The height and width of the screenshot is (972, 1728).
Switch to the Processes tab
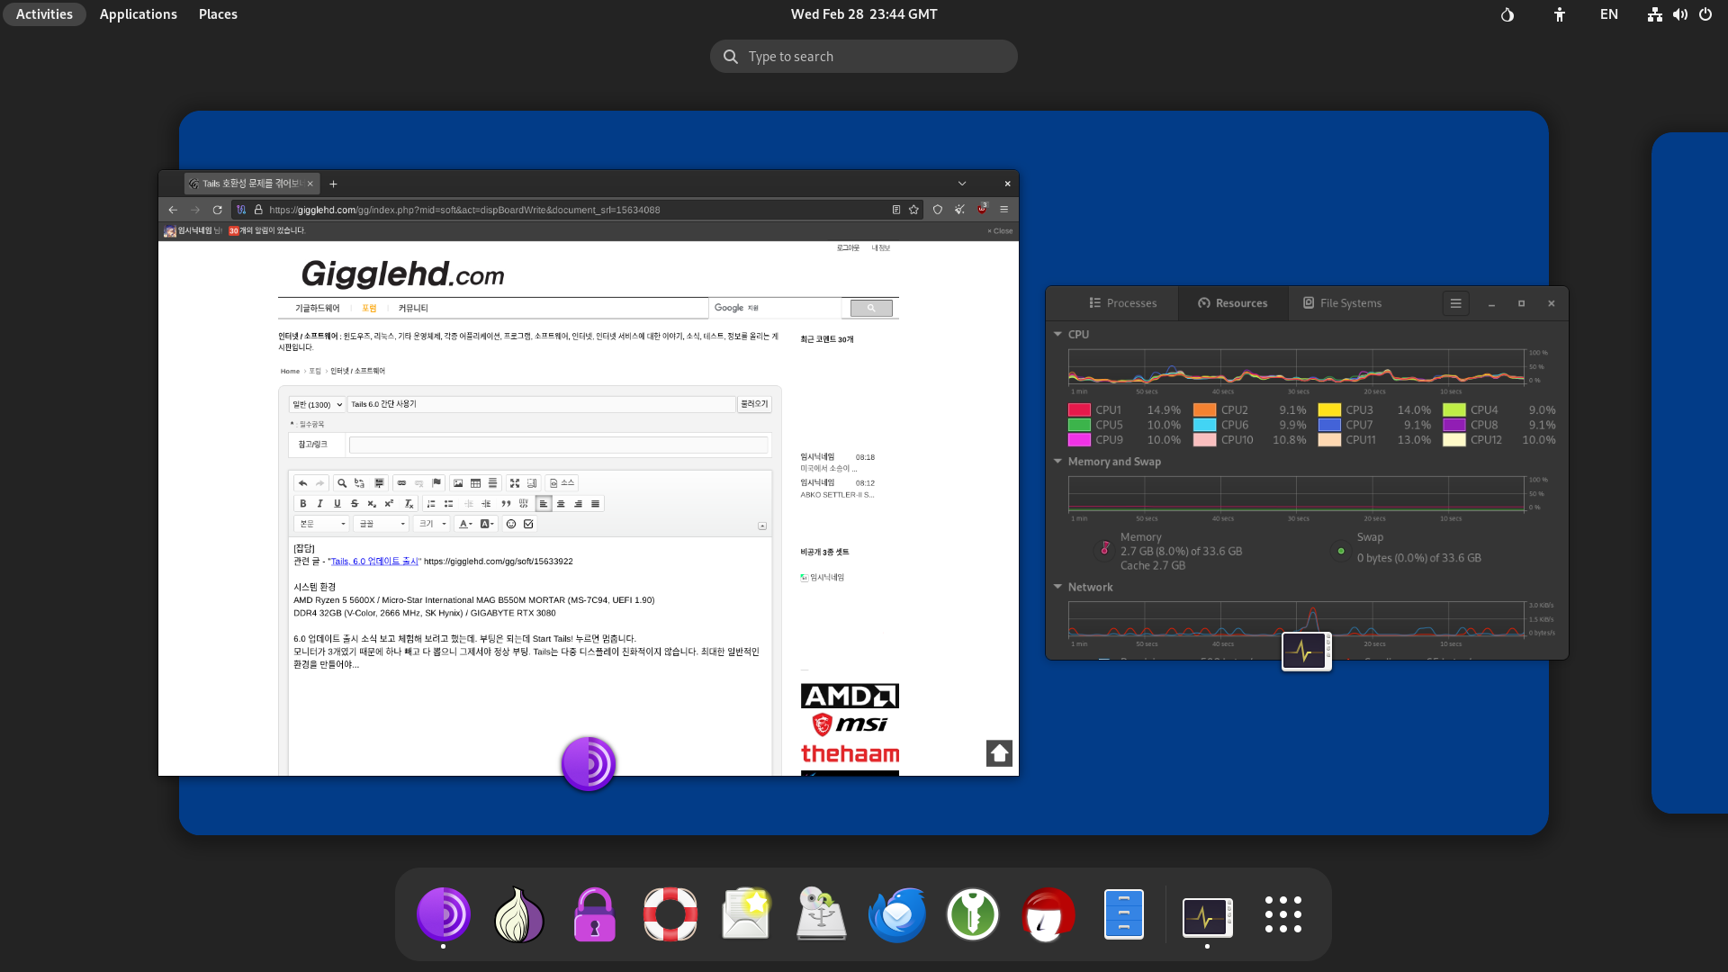(x=1122, y=303)
